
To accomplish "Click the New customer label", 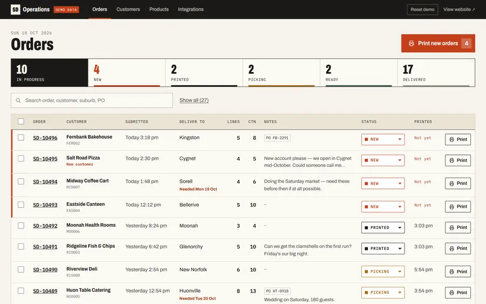I will pyautogui.click(x=80, y=164).
